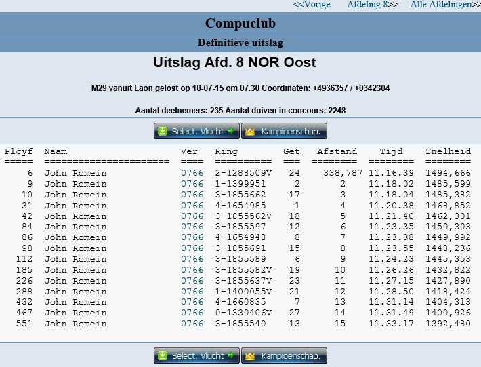Viewport: 481px width, 367px height.
Task: Click the M29 vanuit Laon flight info line
Action: tap(240, 88)
